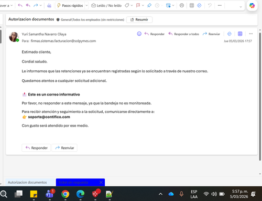
Task: Print the email using the printer icon
Action: point(182,6)
